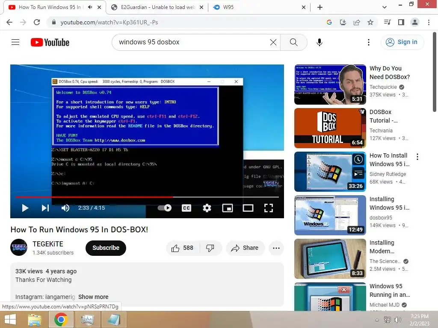Open the tab search dropdown chevron
Screen dimensions: 438x328
(x=385, y=7)
